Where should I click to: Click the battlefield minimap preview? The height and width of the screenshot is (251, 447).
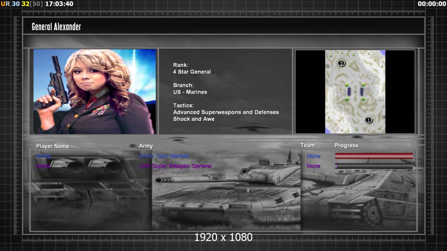355,92
